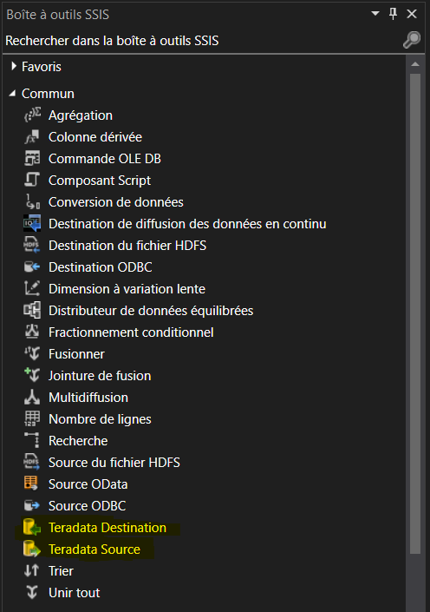The width and height of the screenshot is (430, 612).
Task: Pick the Composant Script text label
Action: coord(100,181)
